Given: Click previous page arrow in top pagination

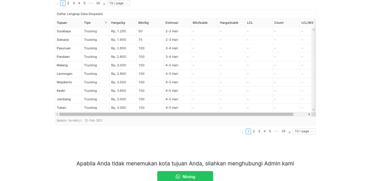Looking at the screenshot, I should [57, 4].
